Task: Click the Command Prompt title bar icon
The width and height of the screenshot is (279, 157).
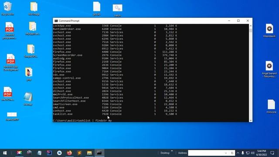Action: [x=56, y=21]
